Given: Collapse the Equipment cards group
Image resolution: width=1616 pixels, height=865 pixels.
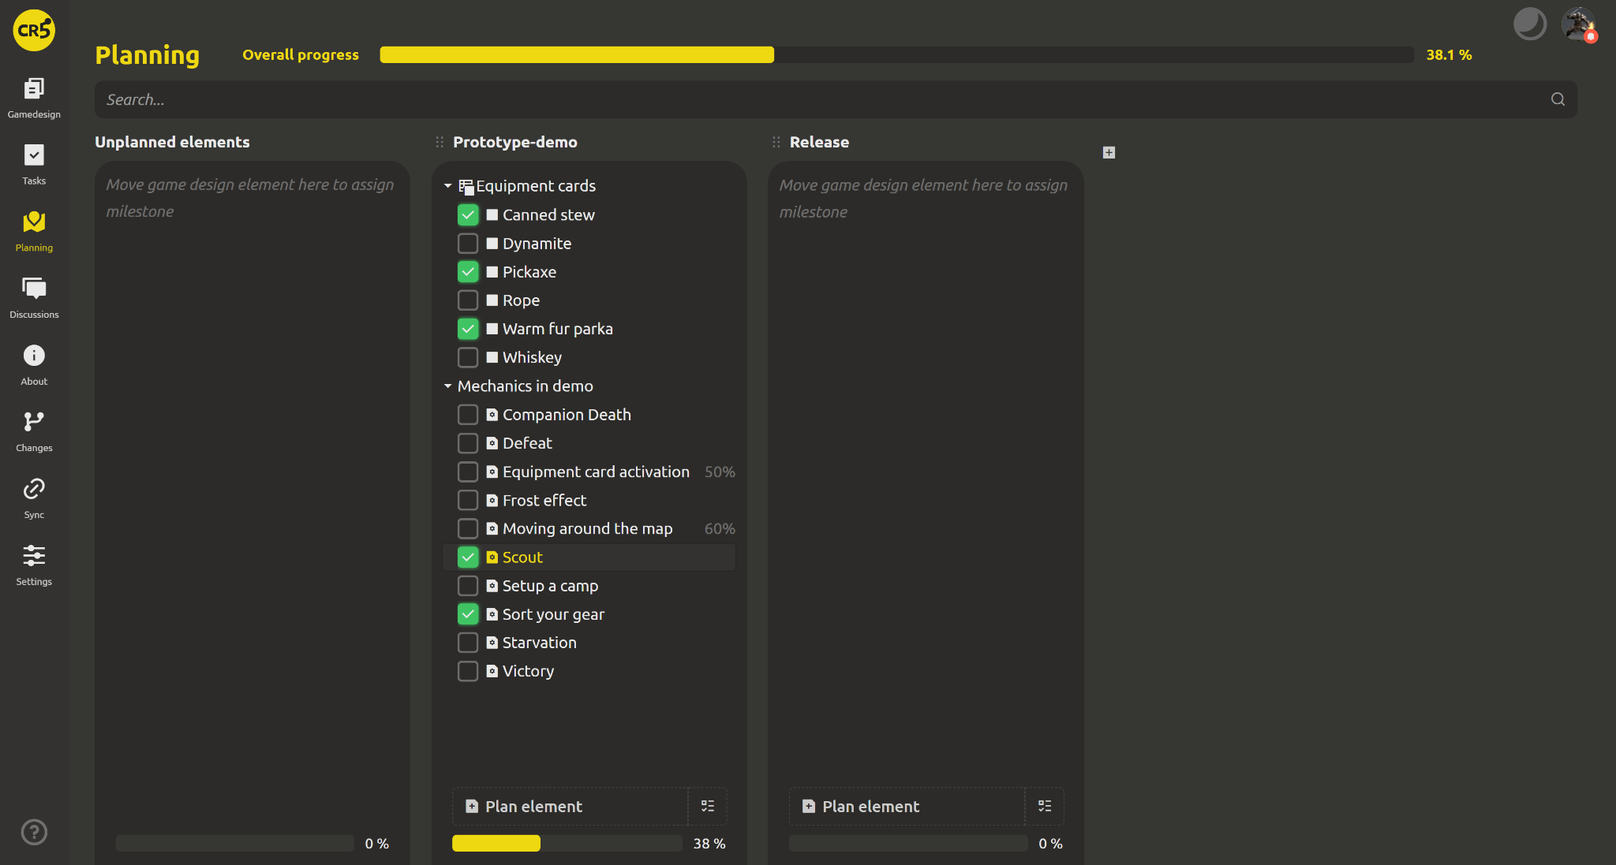Looking at the screenshot, I should pos(447,186).
